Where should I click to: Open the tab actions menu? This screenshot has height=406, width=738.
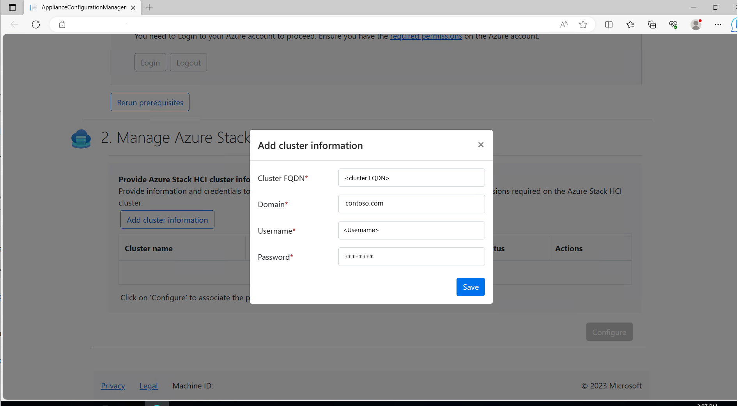[12, 7]
